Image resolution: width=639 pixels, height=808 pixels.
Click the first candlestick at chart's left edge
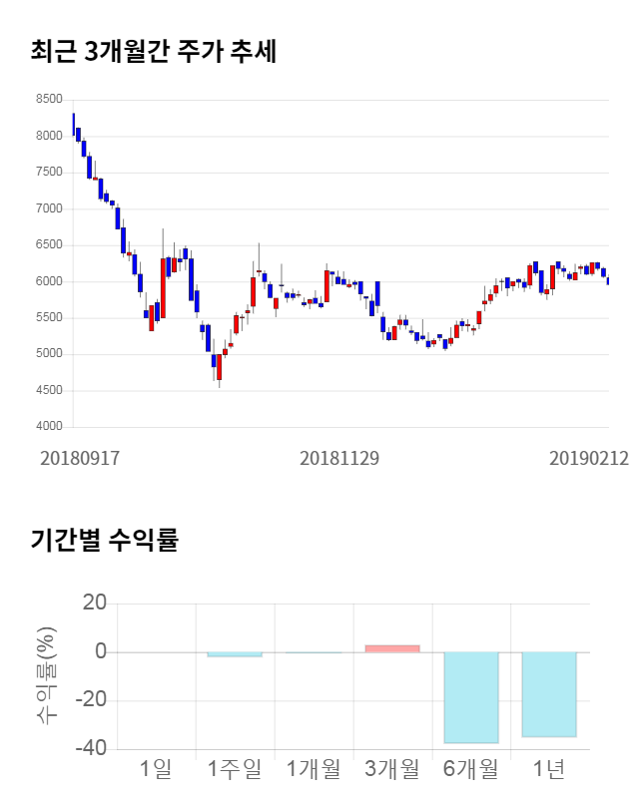point(73,123)
